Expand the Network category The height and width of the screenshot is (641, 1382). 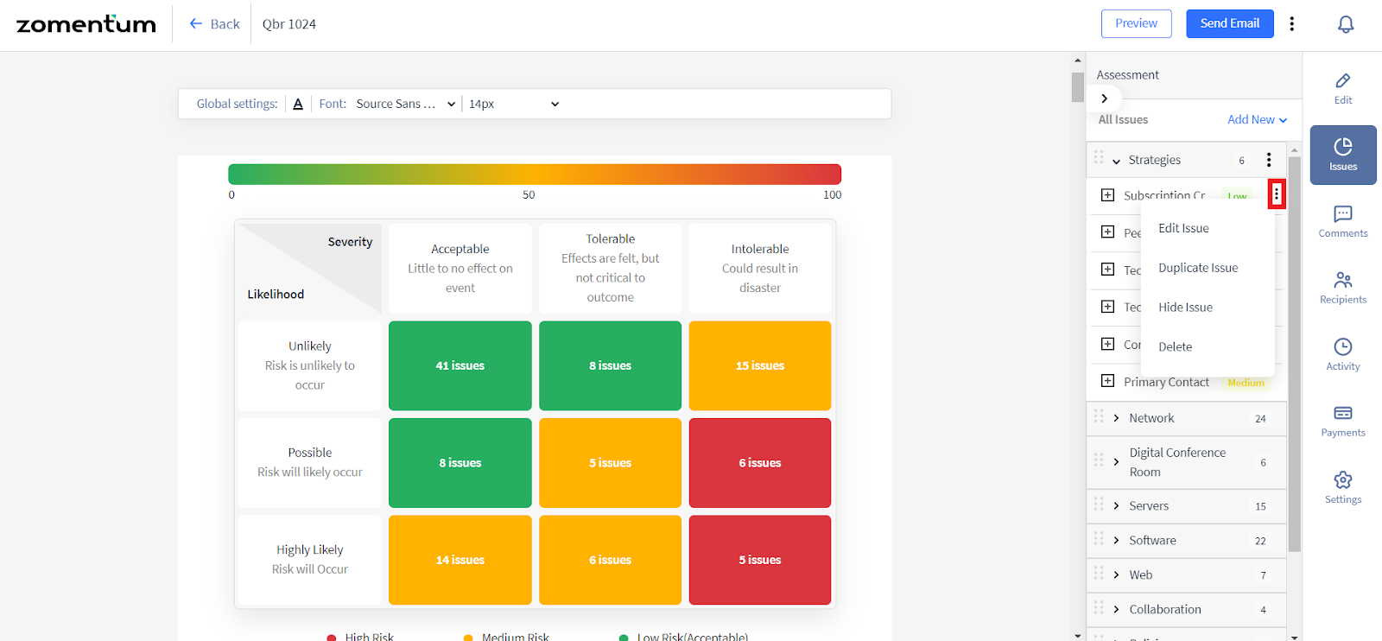tap(1116, 418)
